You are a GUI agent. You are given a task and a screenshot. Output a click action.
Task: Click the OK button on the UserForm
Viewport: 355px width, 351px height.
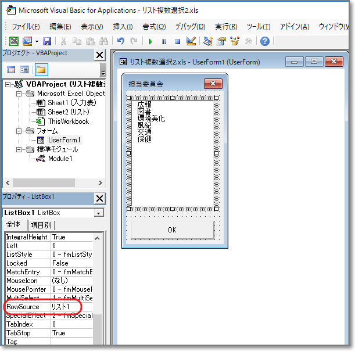click(x=172, y=230)
